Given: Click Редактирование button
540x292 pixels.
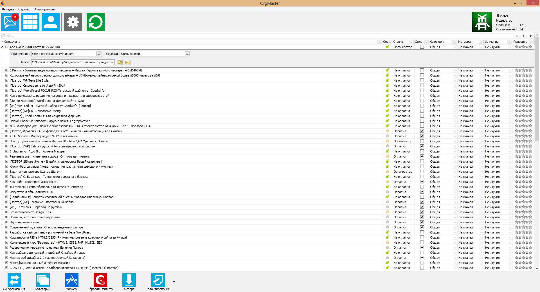Looking at the screenshot, I should click(158, 280).
